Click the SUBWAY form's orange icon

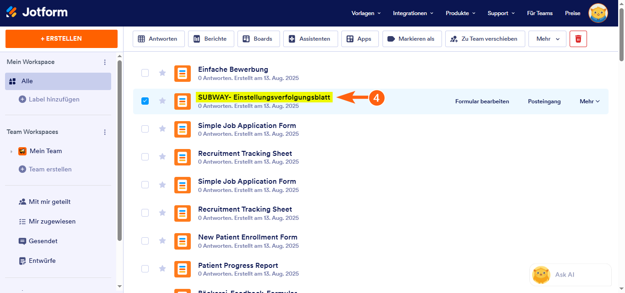point(183,101)
